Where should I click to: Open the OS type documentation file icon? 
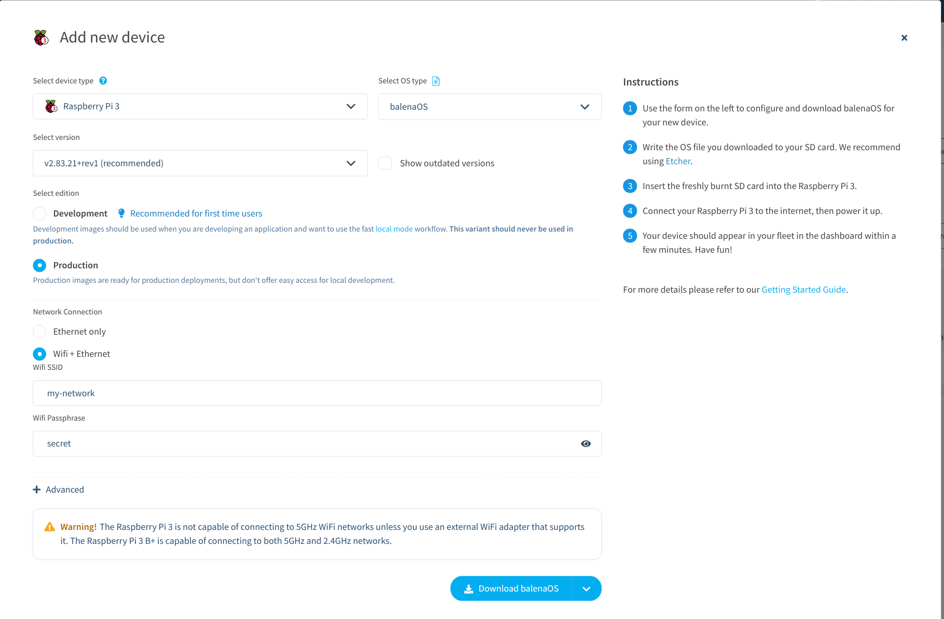coord(436,81)
